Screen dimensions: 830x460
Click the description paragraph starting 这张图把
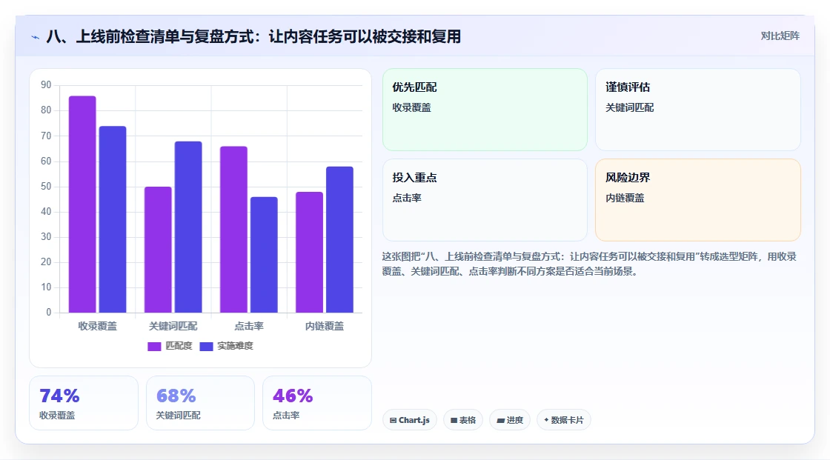click(589, 264)
